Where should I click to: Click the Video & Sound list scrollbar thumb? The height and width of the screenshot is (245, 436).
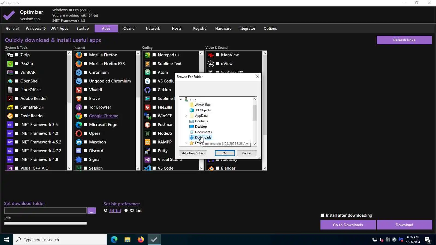(x=265, y=95)
